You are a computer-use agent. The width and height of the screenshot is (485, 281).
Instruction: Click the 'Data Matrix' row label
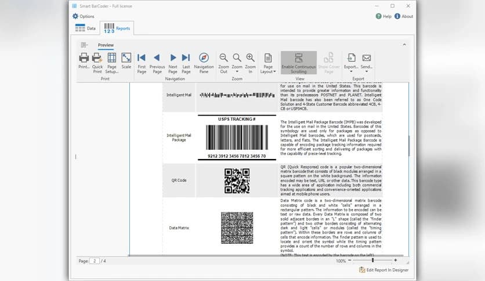coord(179,228)
